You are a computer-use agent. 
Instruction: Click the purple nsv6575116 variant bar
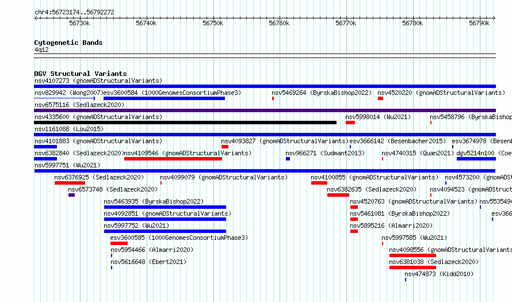click(265, 110)
